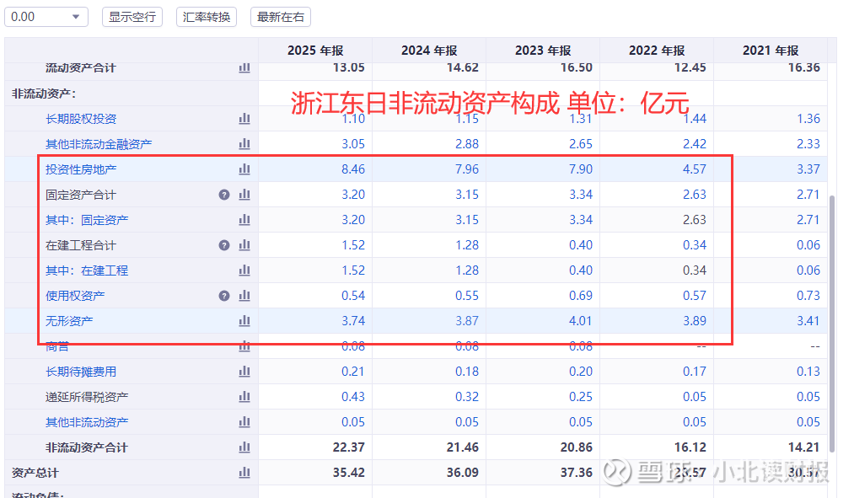Open chart icon for 其中：固定资产 row
Screen dimensions: 854x498
coord(244,220)
